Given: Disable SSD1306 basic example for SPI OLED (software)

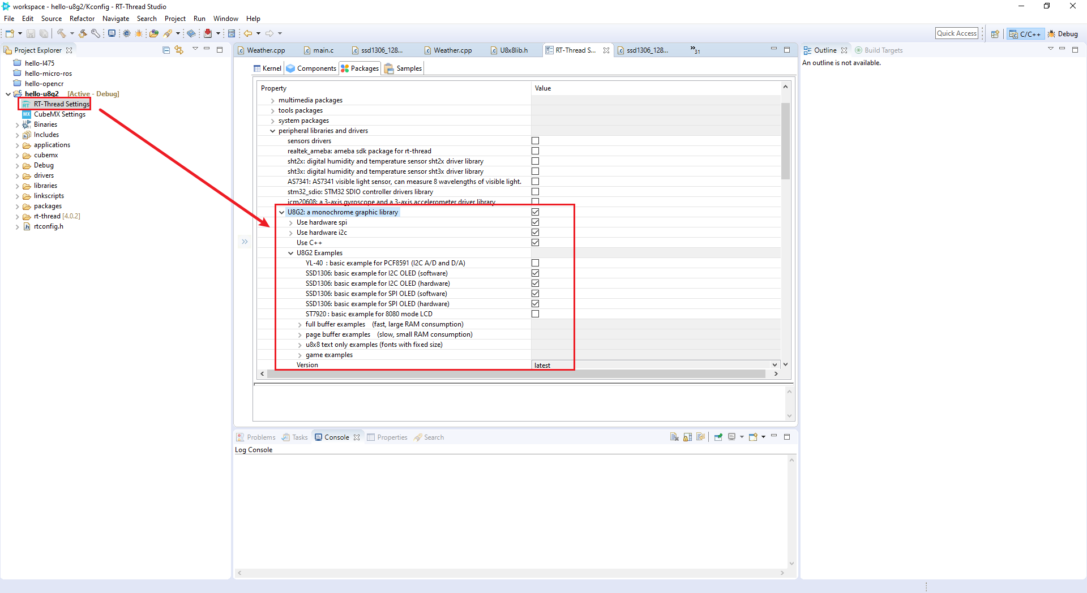Looking at the screenshot, I should pos(534,293).
